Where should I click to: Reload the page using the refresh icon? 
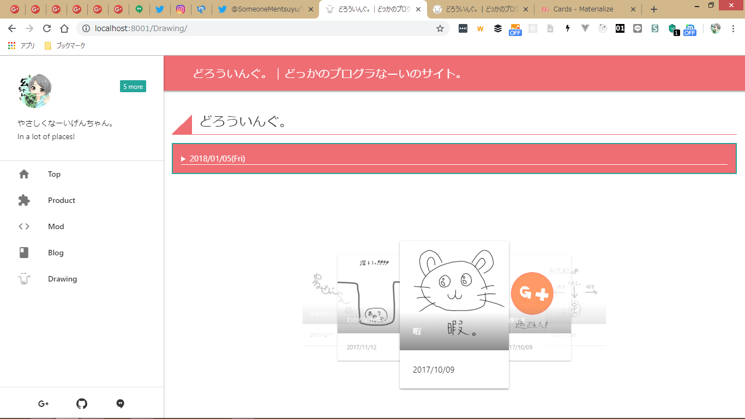[x=47, y=28]
